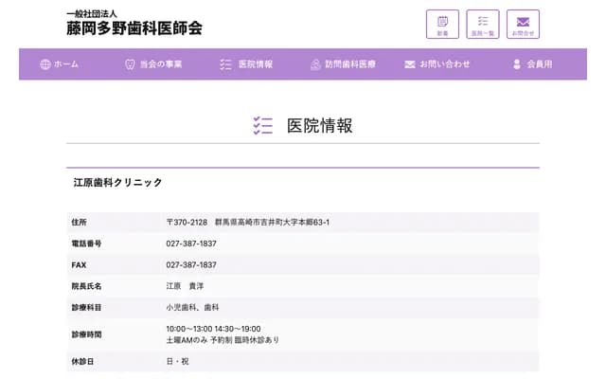Select the tooth icon for 当会の事業
This screenshot has height=379, width=606.
point(130,64)
